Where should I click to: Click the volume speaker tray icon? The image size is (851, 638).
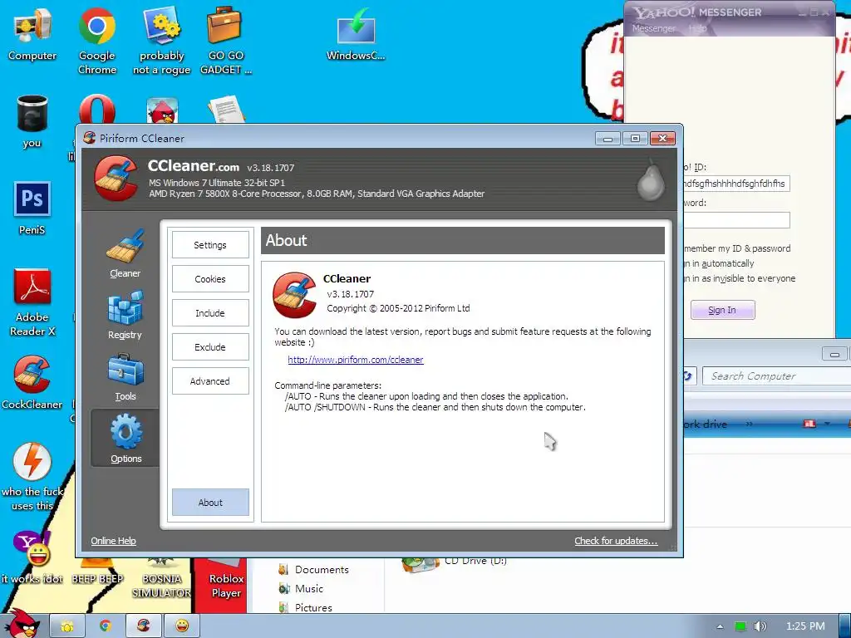[760, 626]
